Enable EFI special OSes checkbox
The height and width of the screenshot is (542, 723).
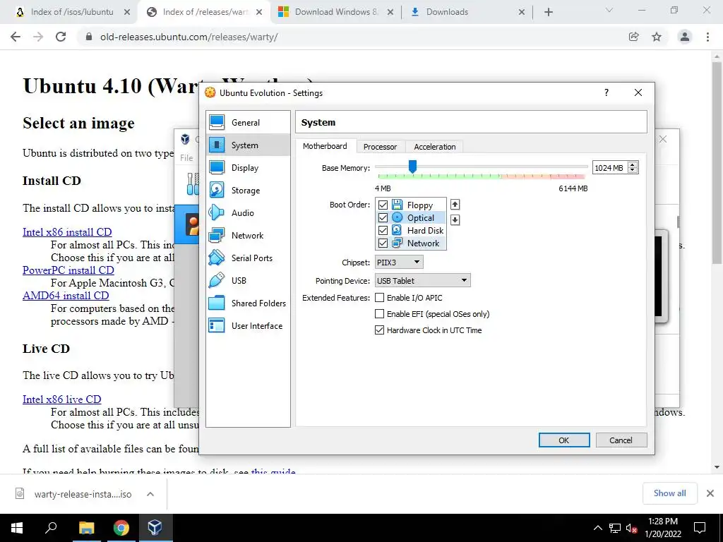coord(379,314)
